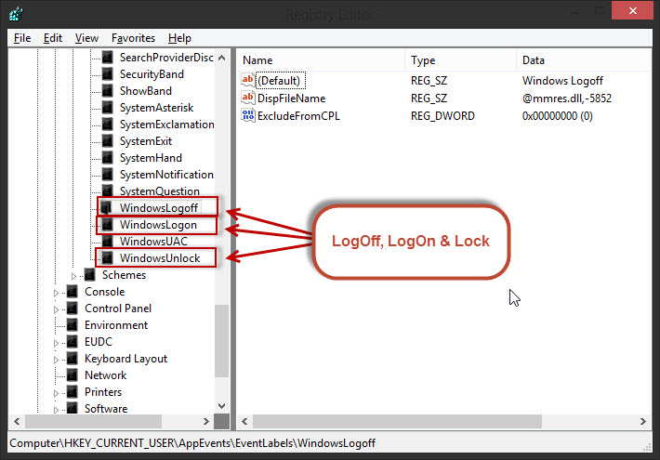The height and width of the screenshot is (460, 660).
Task: Open the Help menu
Action: pos(179,38)
